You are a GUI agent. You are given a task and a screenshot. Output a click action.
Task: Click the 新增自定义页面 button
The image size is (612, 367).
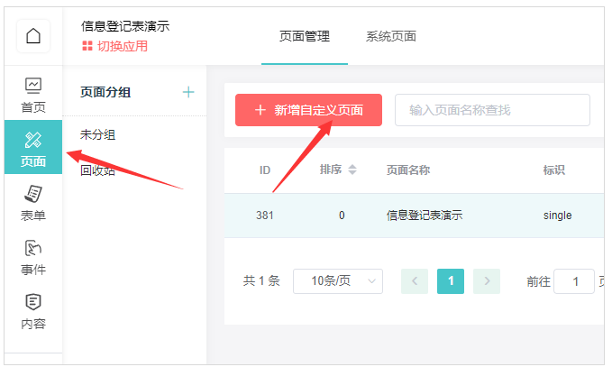coord(308,110)
